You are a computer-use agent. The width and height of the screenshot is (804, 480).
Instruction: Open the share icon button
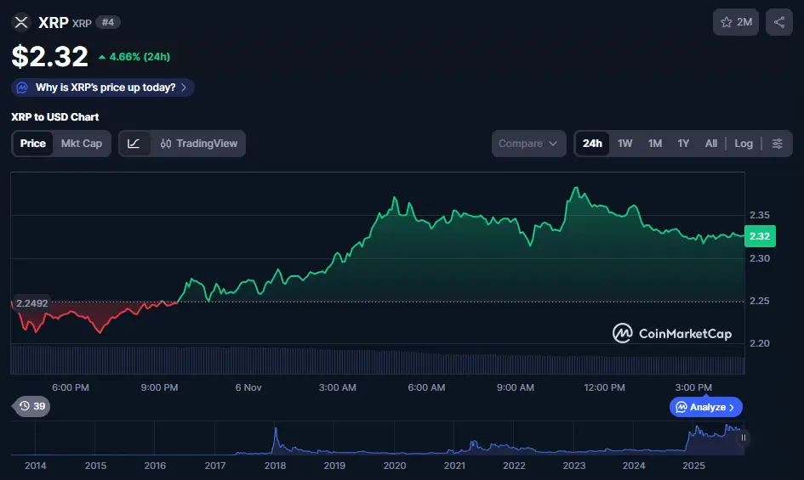[x=778, y=22]
